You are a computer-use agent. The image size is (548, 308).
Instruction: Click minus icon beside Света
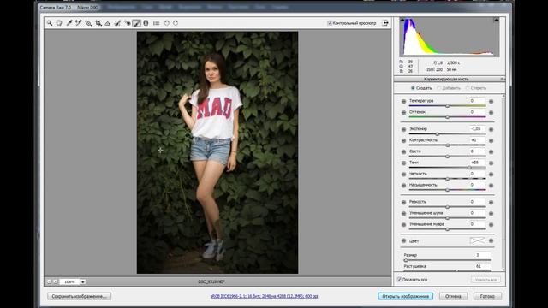(x=403, y=151)
